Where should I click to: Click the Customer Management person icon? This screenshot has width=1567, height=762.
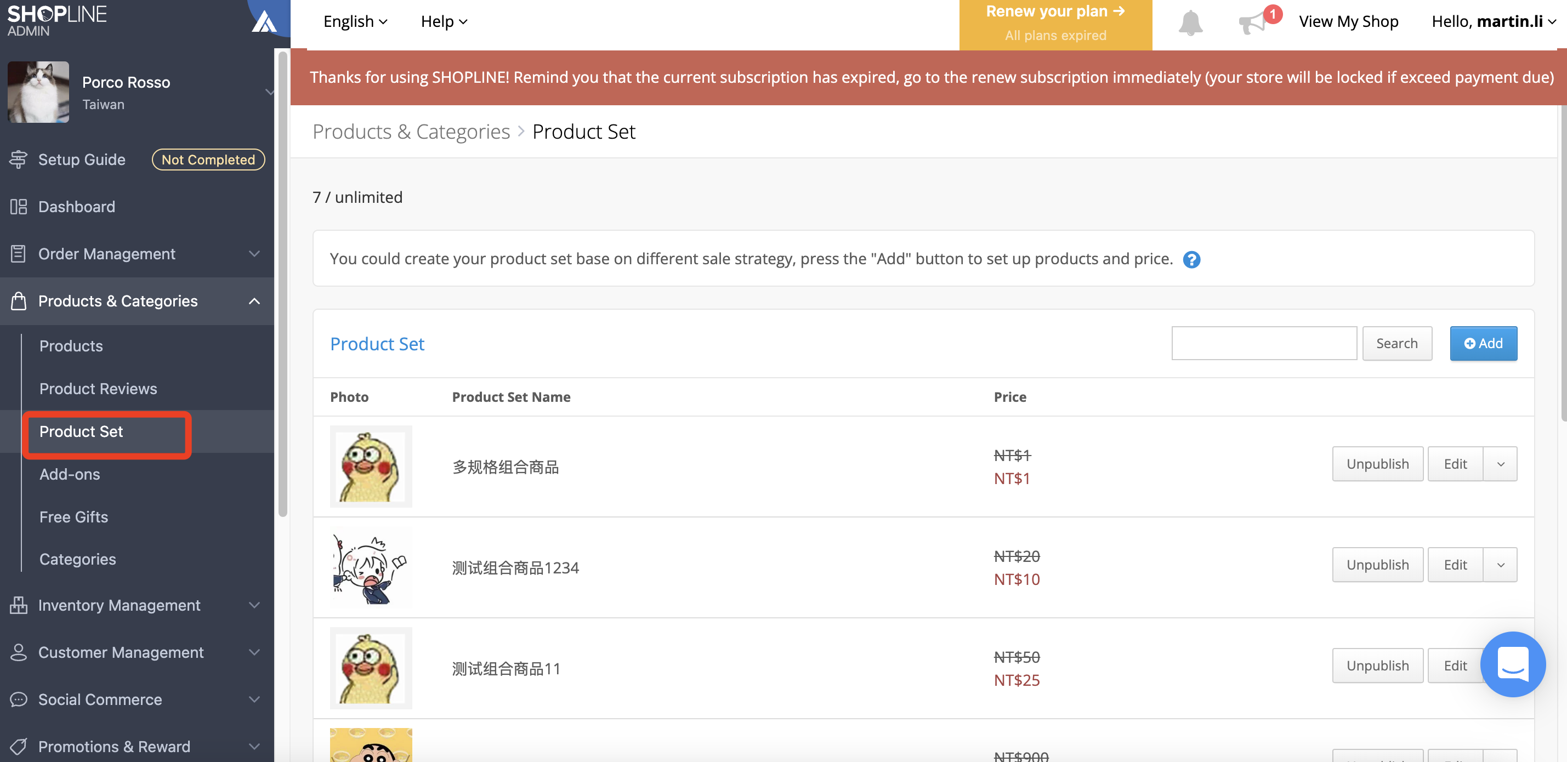(18, 652)
